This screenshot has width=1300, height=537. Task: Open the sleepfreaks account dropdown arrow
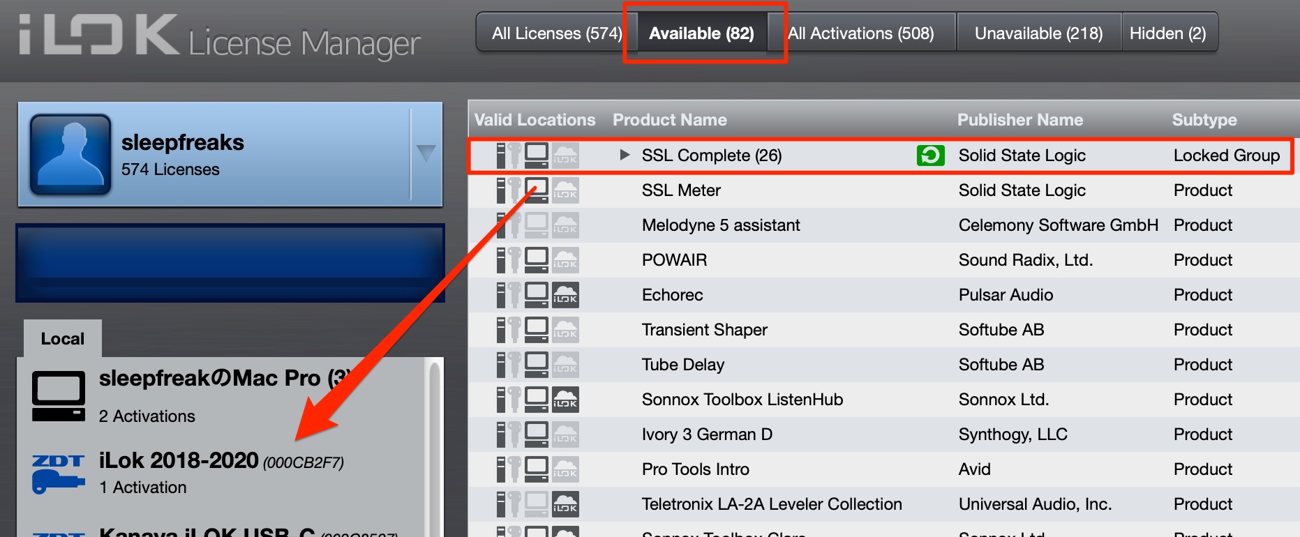pos(426,153)
